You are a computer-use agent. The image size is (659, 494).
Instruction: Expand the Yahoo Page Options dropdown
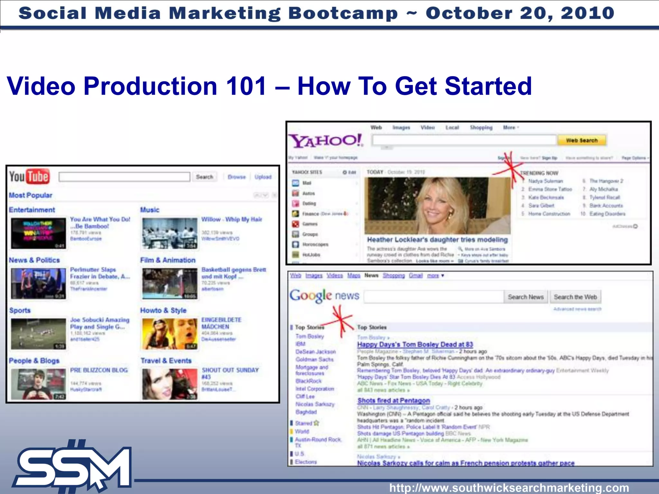click(635, 158)
